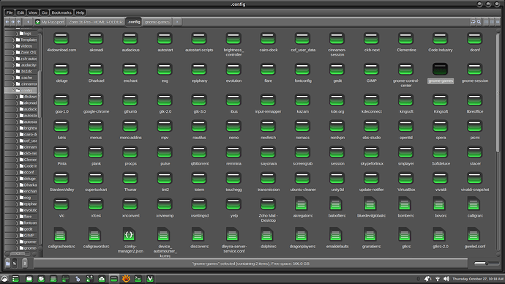Image resolution: width=505 pixels, height=284 pixels.
Task: Select the dconf folder icon
Action: point(474,39)
